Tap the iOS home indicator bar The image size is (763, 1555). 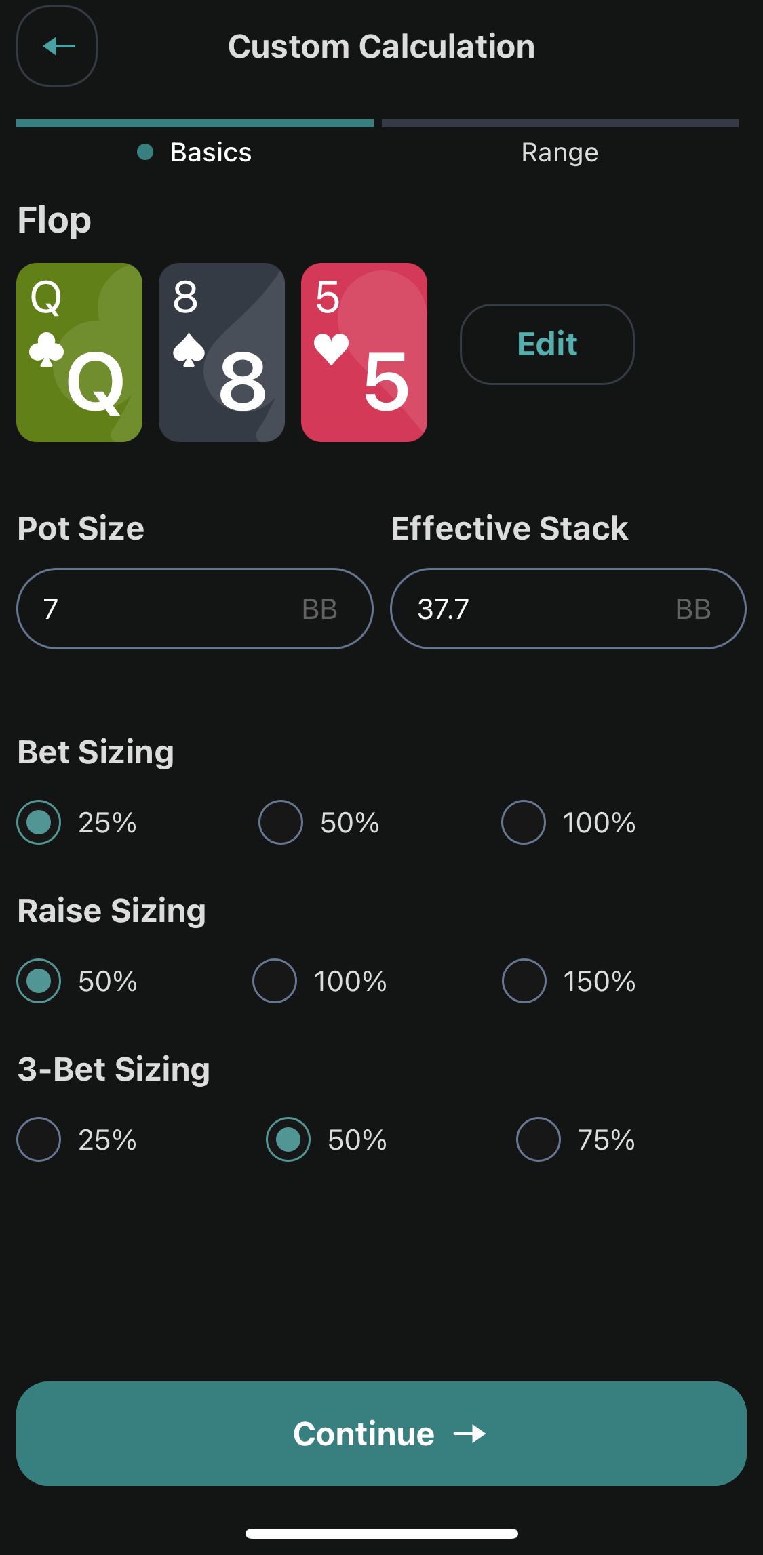click(x=381, y=1533)
